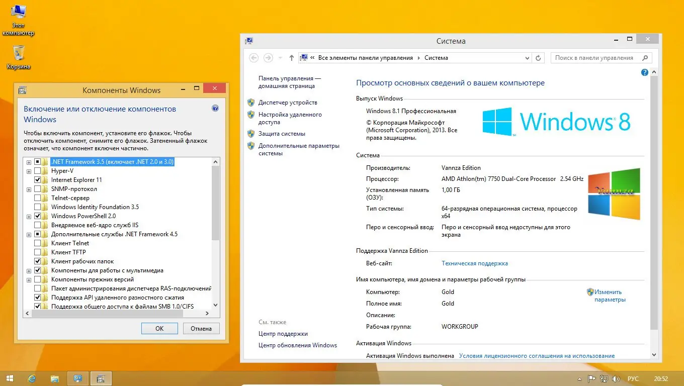Open help in Компоненты Windows dialog
The width and height of the screenshot is (684, 386).
click(x=215, y=108)
